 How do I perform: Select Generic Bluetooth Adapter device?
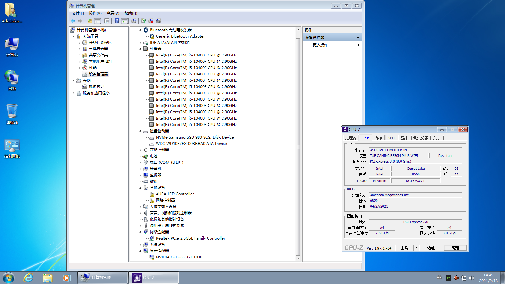click(x=180, y=36)
